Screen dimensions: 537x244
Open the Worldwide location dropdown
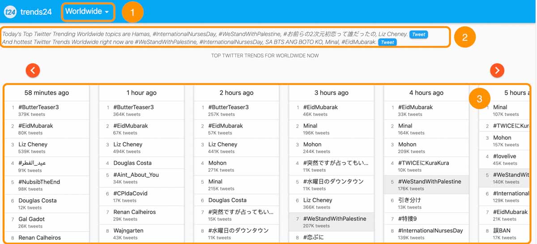pyautogui.click(x=87, y=12)
